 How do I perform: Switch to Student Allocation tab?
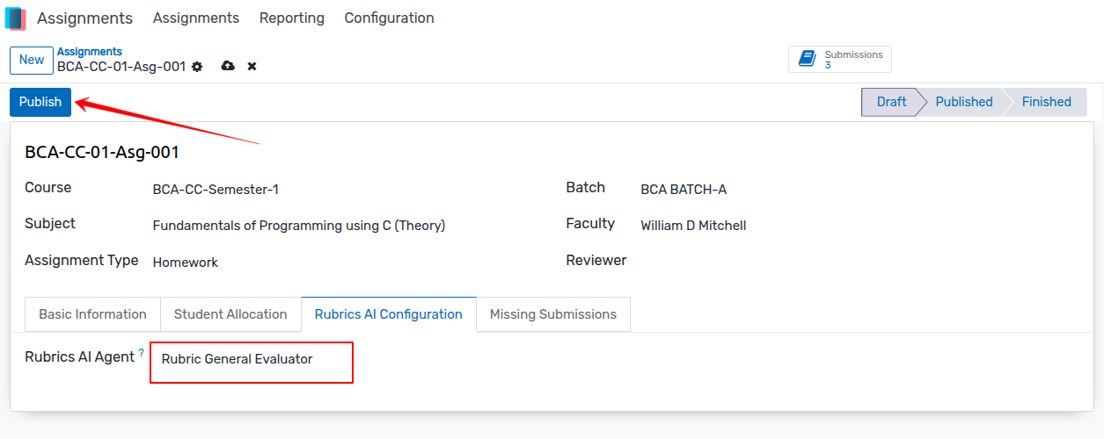pyautogui.click(x=230, y=314)
